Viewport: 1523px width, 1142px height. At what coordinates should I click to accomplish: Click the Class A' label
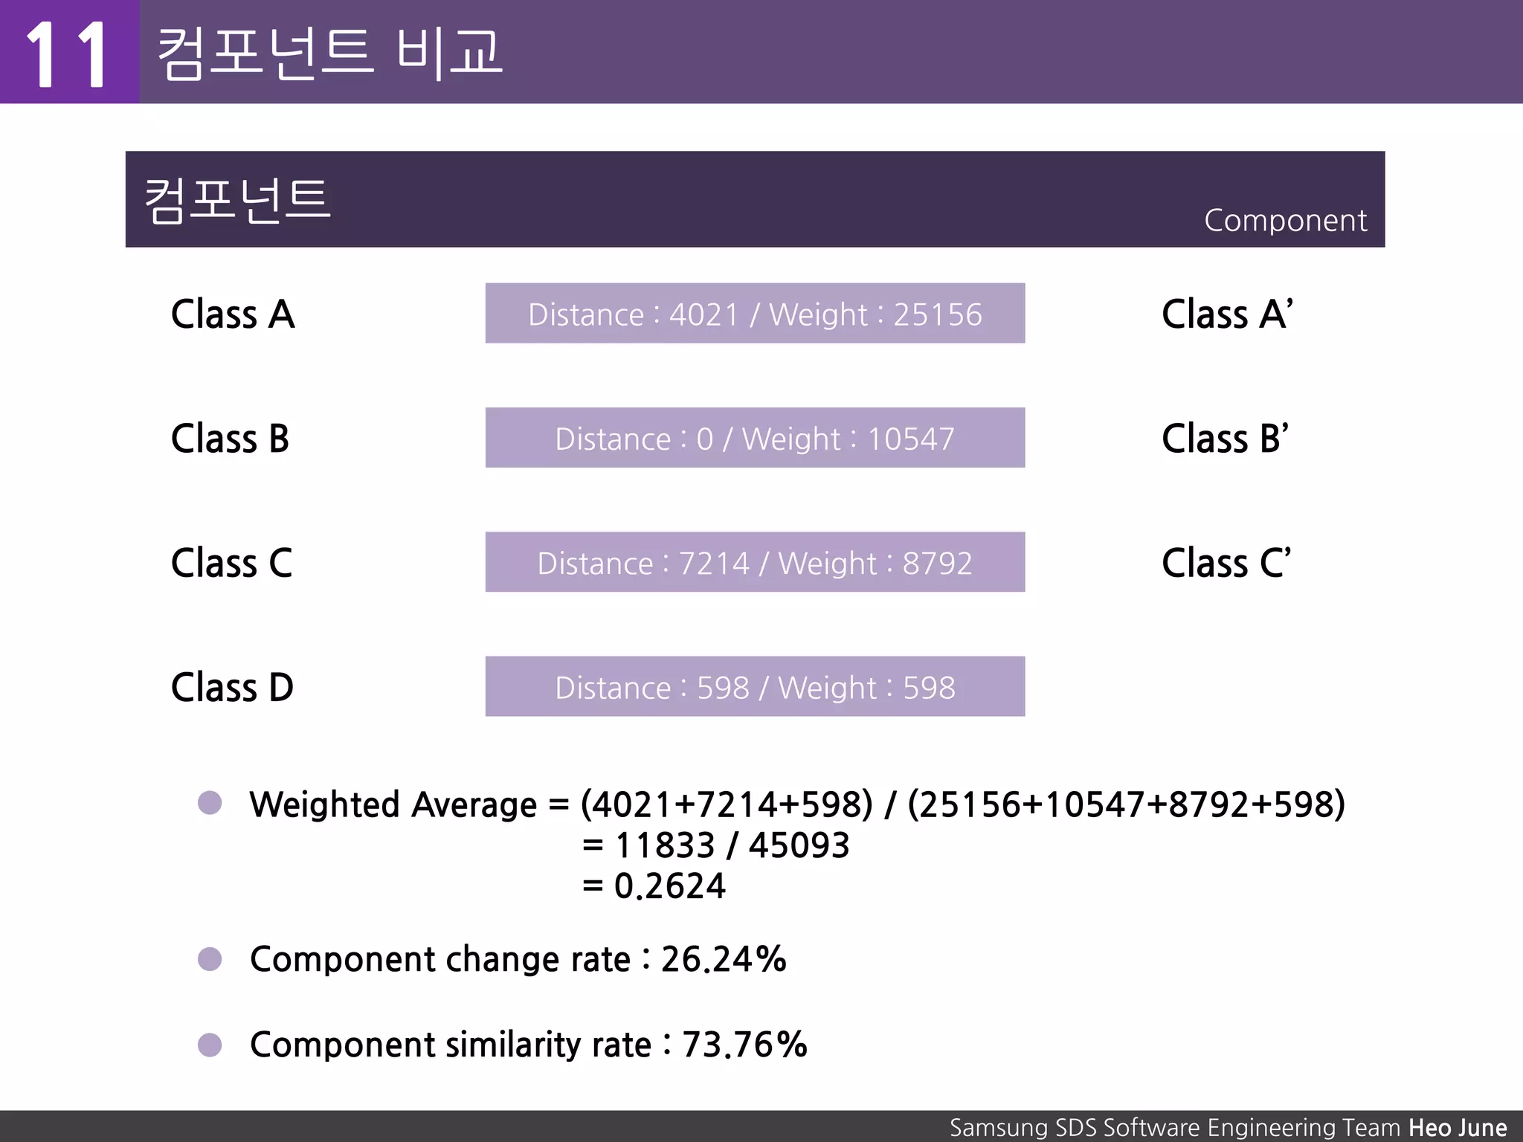coord(1227,314)
